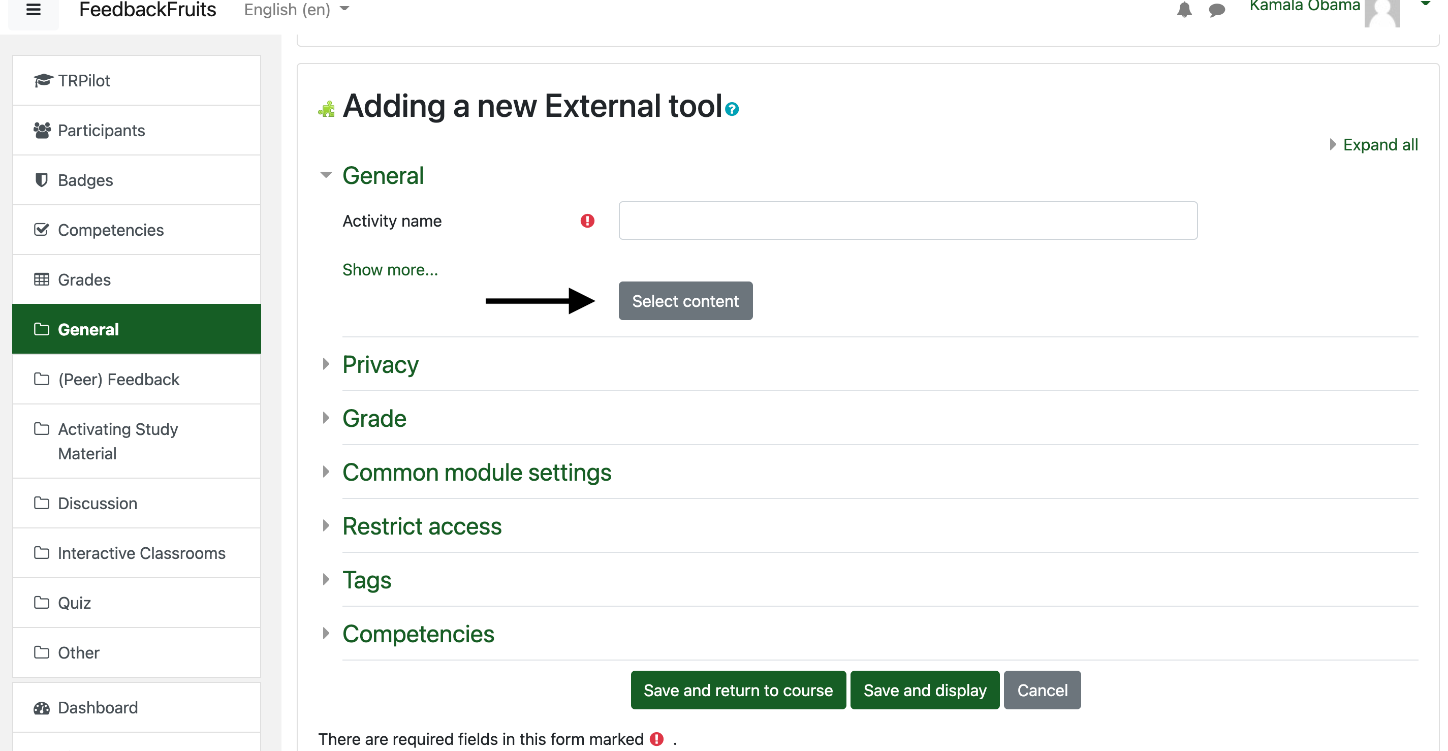Open the English (en) language menu
Viewport: 1448px width, 751px height.
(296, 10)
